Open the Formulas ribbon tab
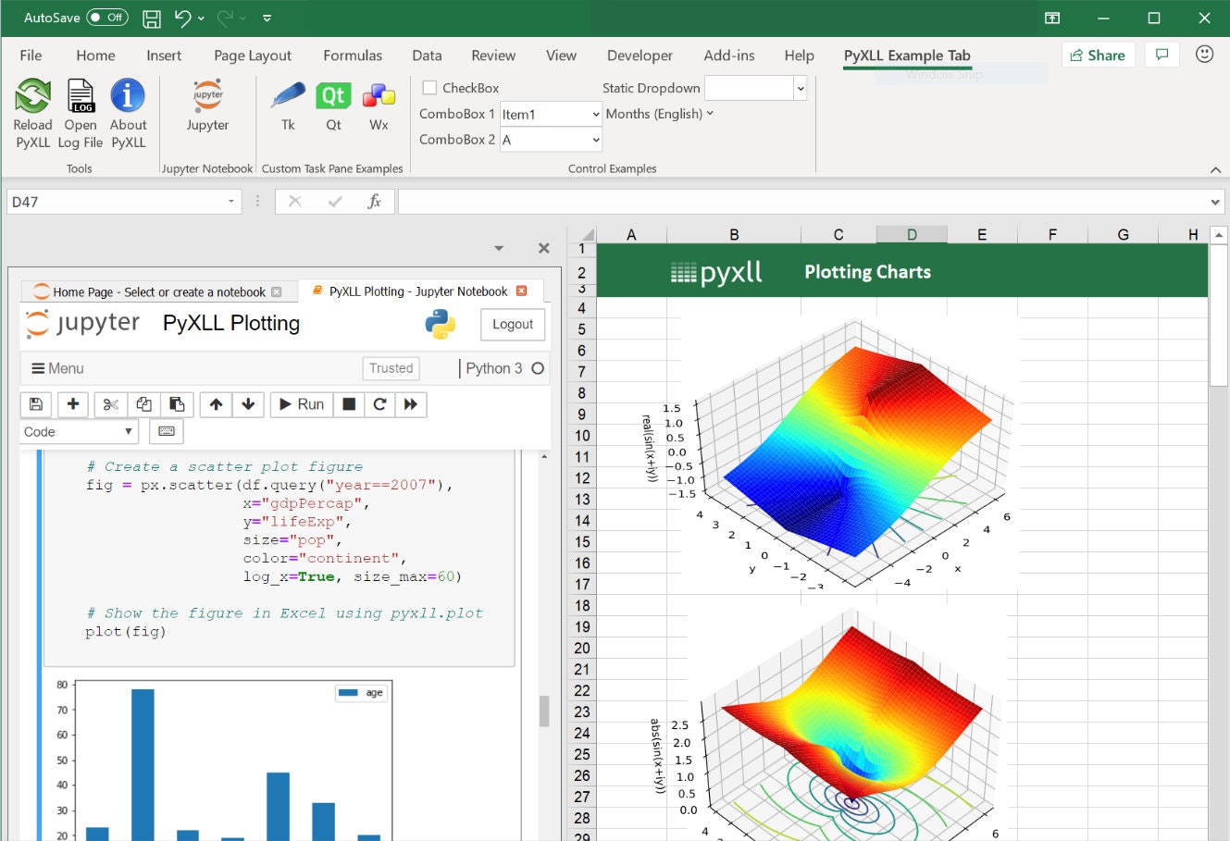 353,56
